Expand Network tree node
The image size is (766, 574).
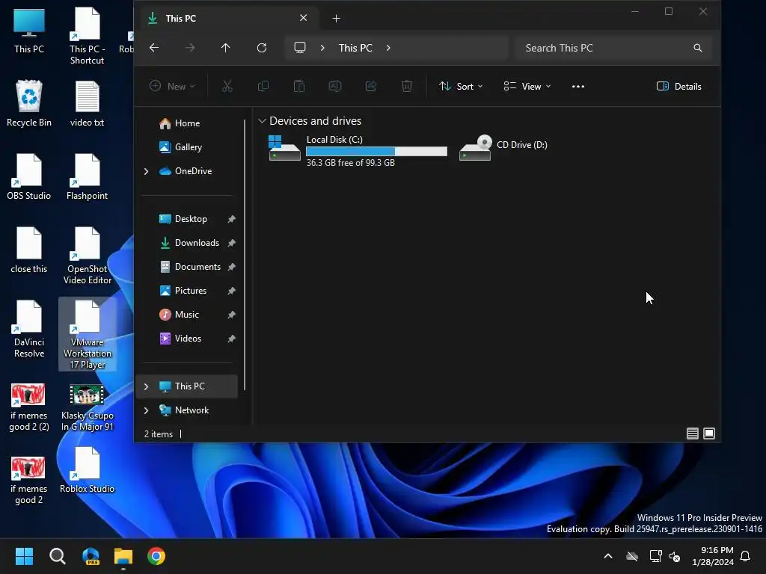(x=146, y=410)
